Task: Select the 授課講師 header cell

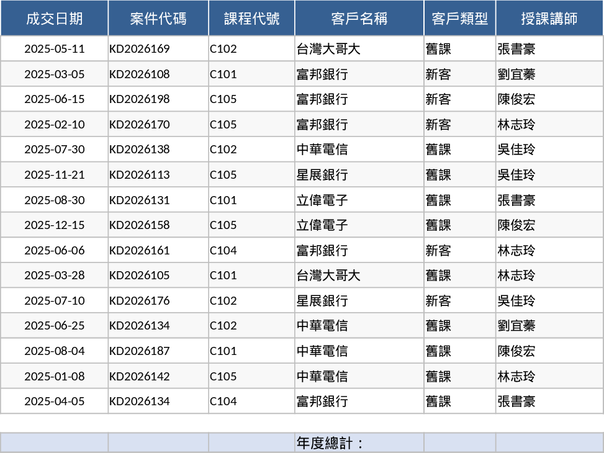Action: tap(549, 19)
